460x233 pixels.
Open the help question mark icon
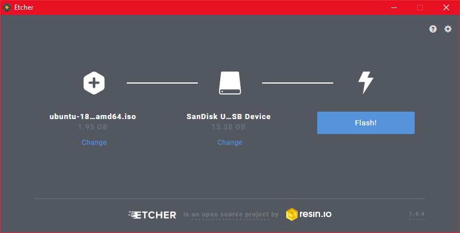coord(432,29)
